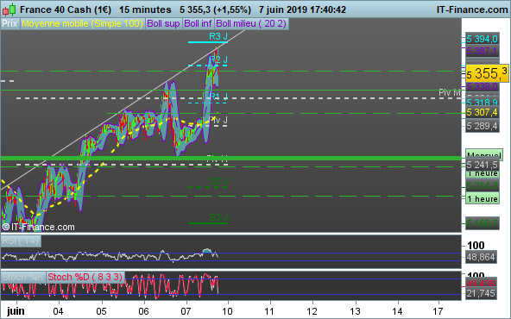Open the RSI (14) indicator label

click(x=21, y=241)
